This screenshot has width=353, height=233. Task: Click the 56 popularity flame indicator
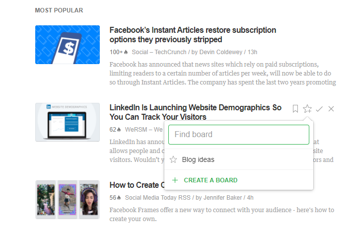[115, 198]
